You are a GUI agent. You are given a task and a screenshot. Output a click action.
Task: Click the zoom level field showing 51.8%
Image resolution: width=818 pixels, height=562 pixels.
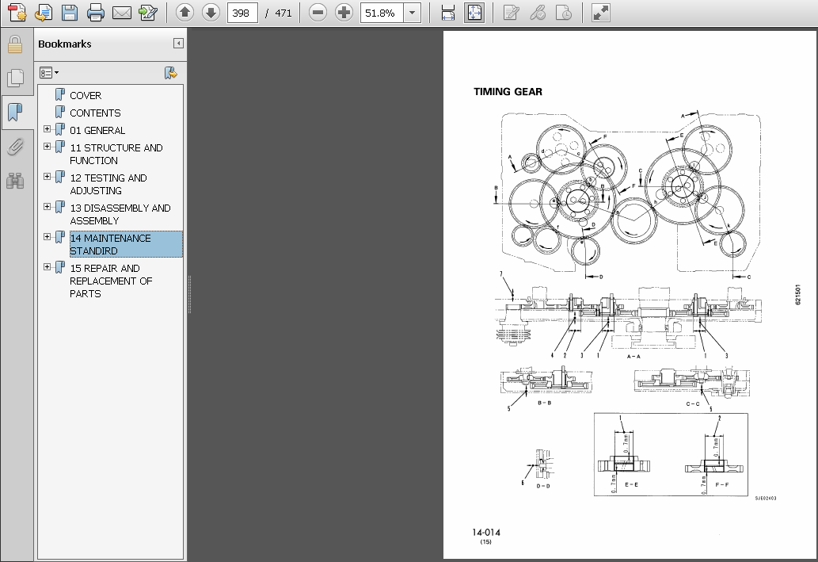pyautogui.click(x=382, y=13)
